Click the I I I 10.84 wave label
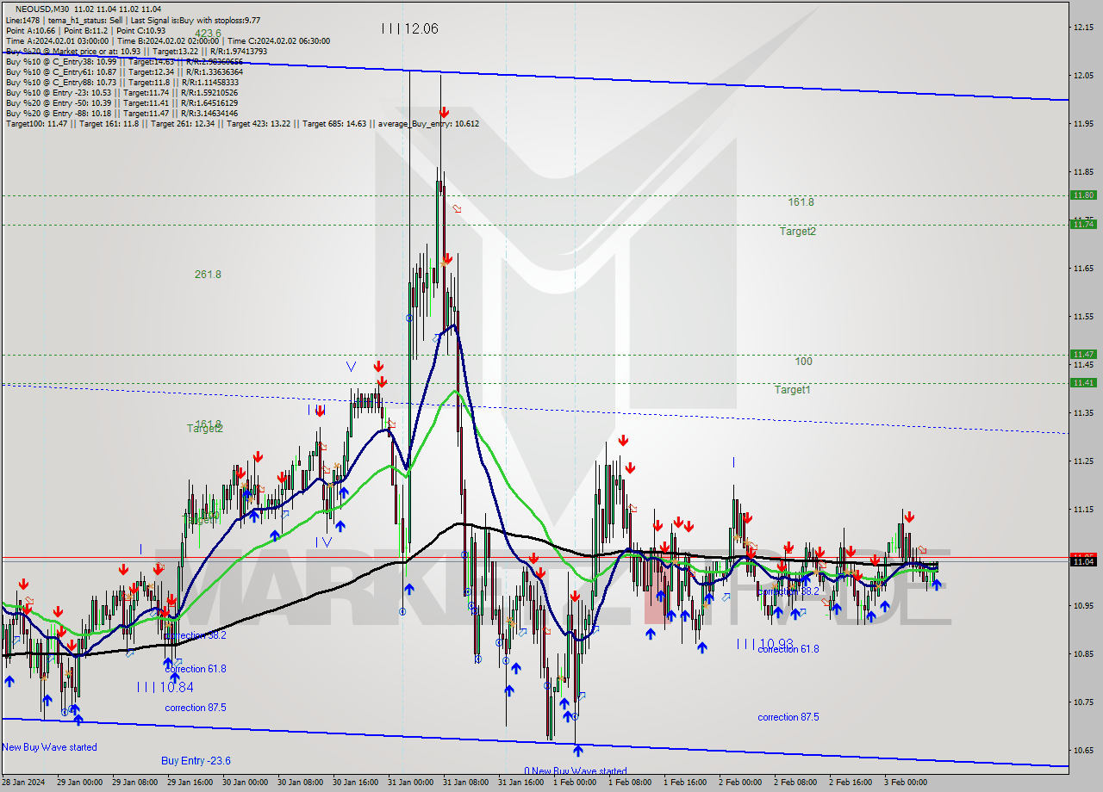 coord(165,687)
